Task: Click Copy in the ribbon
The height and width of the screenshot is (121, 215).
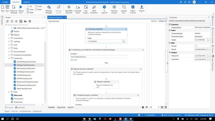Action: tap(30, 9)
